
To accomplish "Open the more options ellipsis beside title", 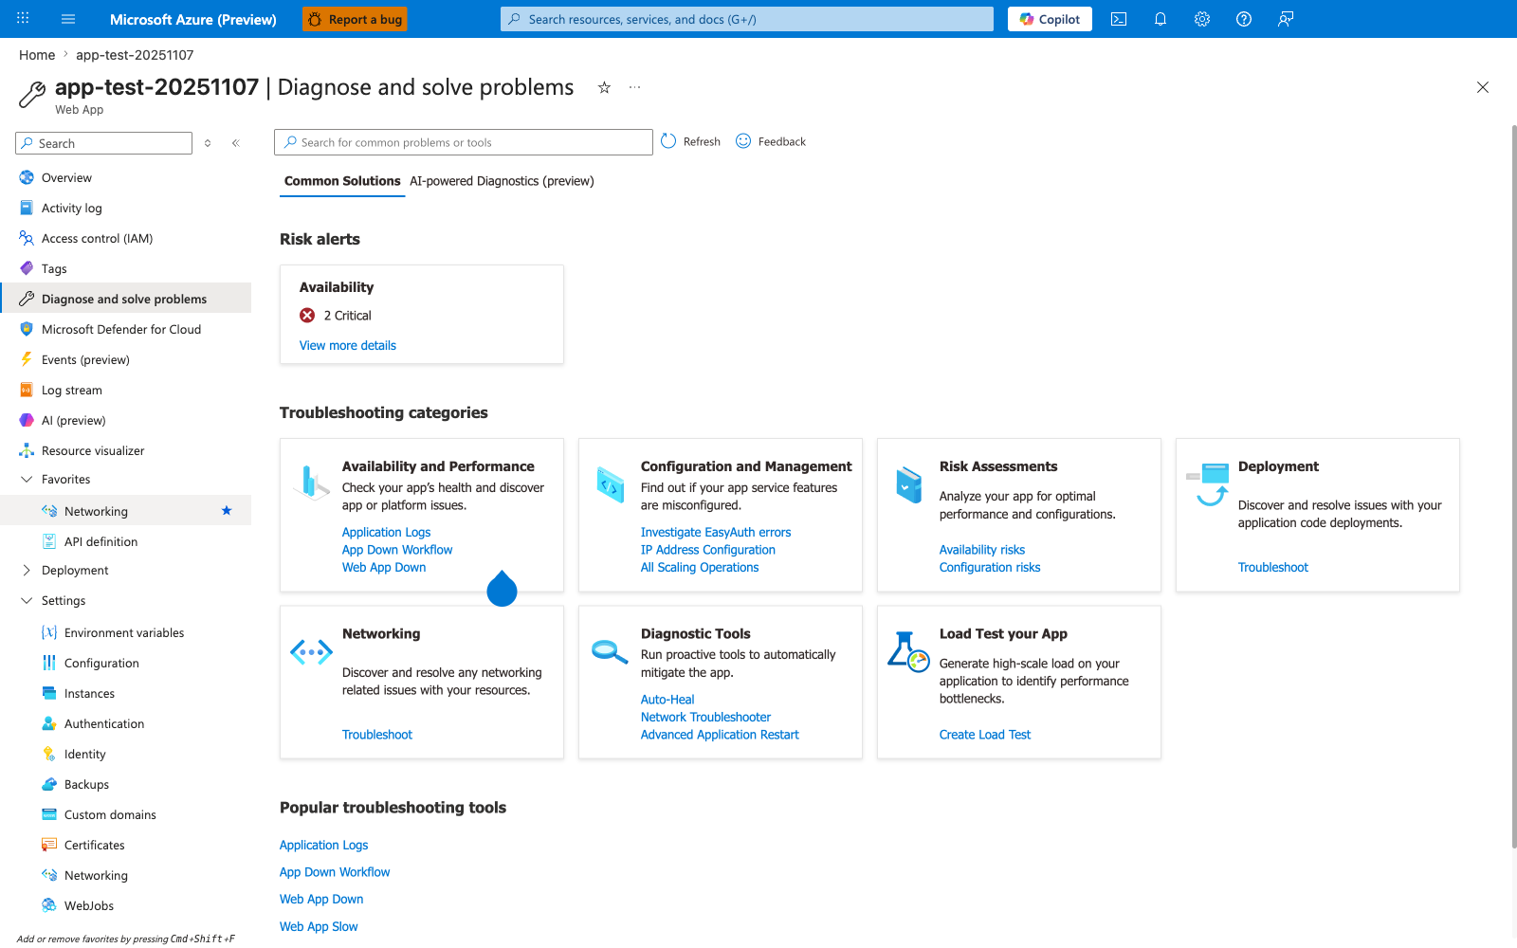I will tap(634, 87).
